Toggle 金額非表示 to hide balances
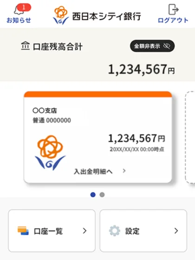The image size is (195, 260). click(152, 46)
